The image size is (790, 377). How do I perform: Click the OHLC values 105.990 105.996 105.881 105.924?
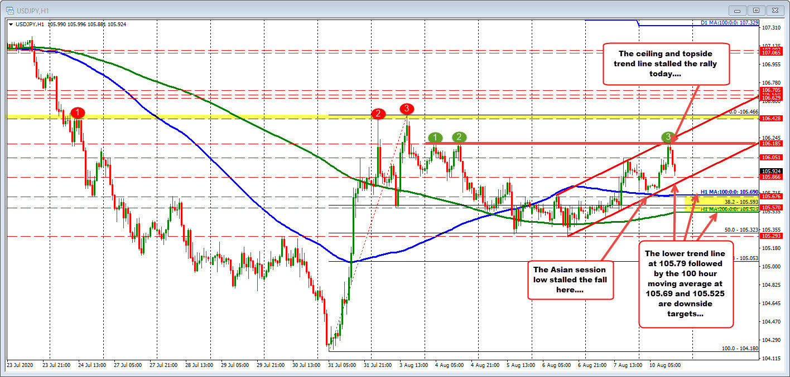tap(86, 24)
